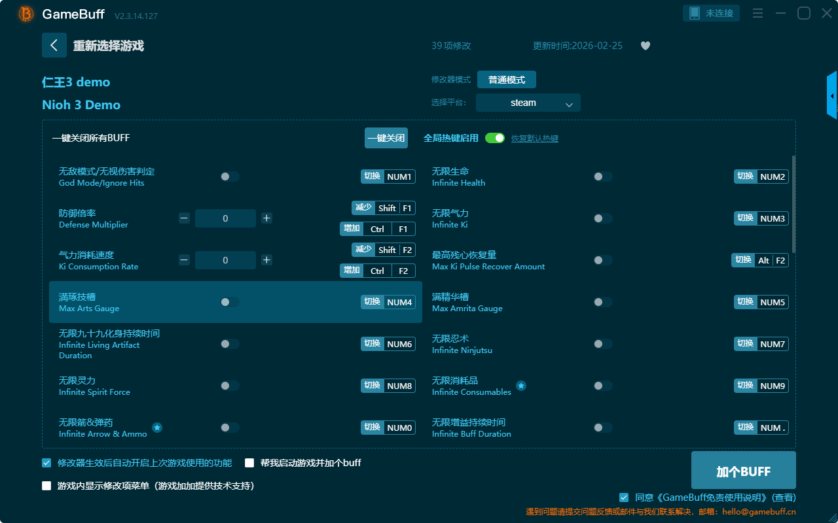
Task: Click the Defense Multiplier value field
Action: [x=225, y=218]
